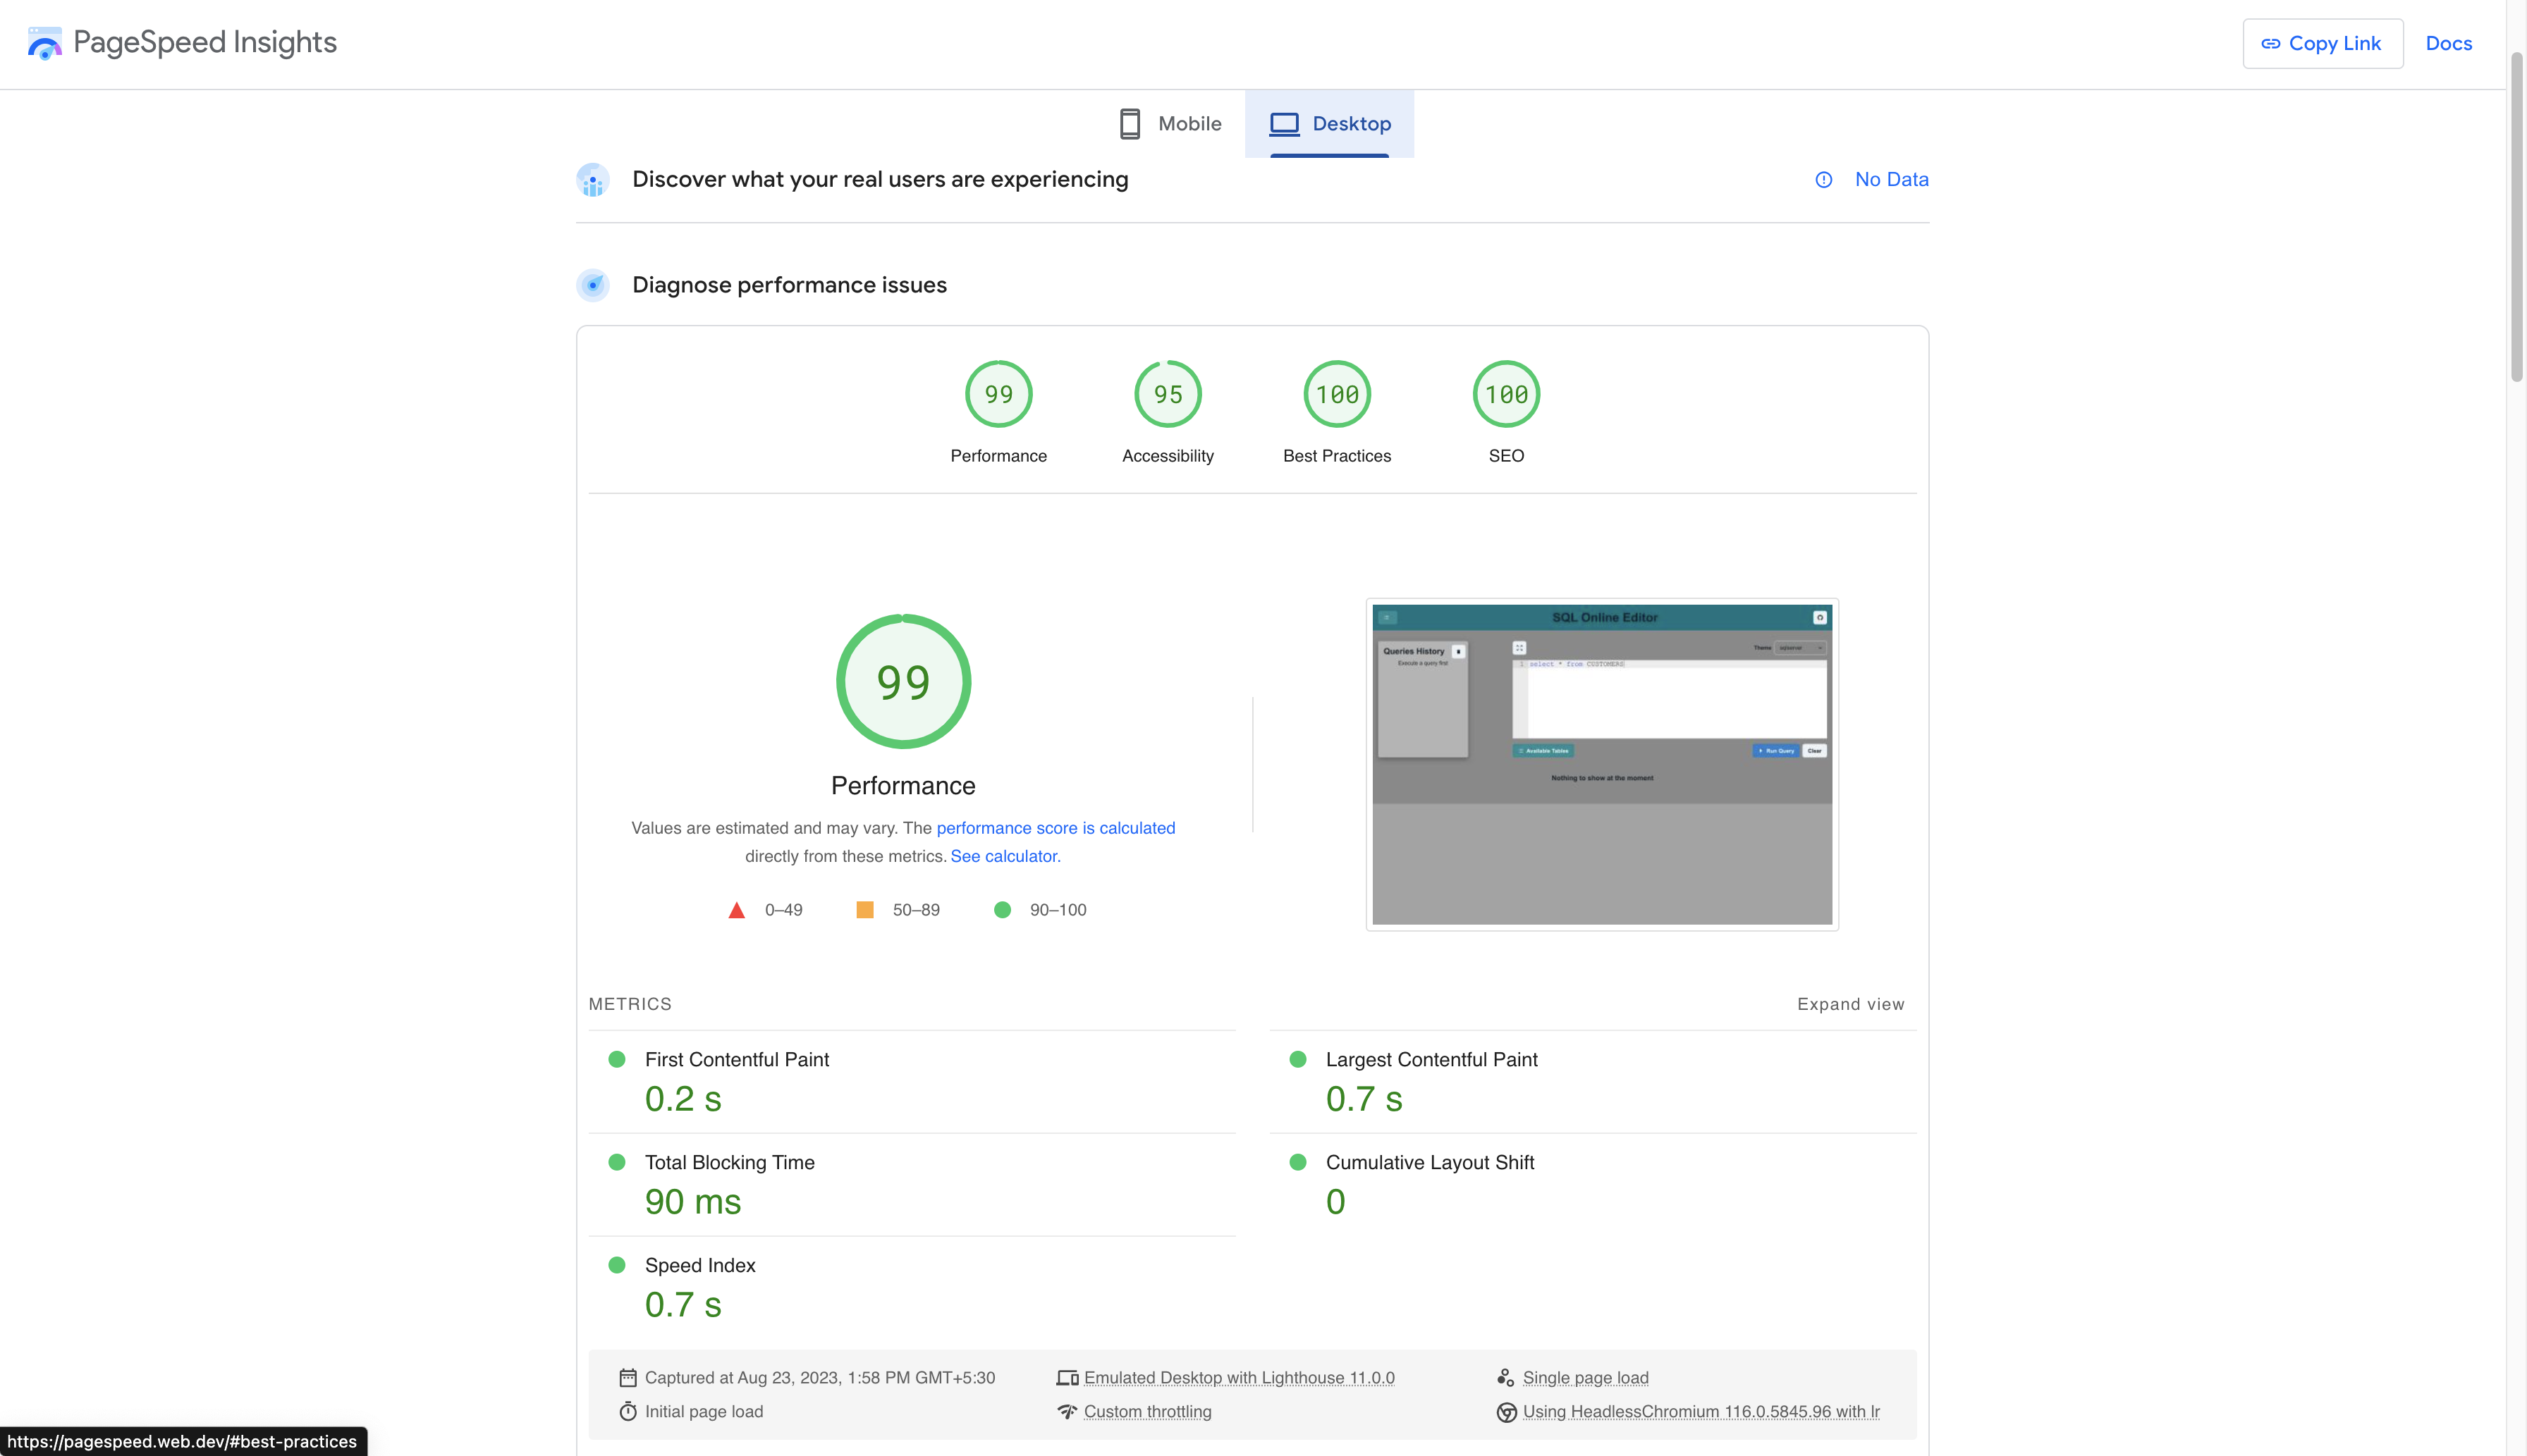Click the Copy Link button
This screenshot has width=2527, height=1456.
coord(2322,43)
